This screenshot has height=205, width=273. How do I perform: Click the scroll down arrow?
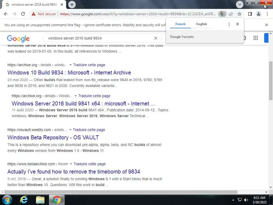271,188
